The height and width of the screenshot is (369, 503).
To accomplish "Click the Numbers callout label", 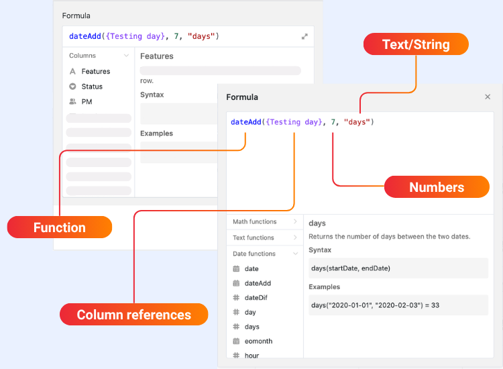I will (437, 187).
